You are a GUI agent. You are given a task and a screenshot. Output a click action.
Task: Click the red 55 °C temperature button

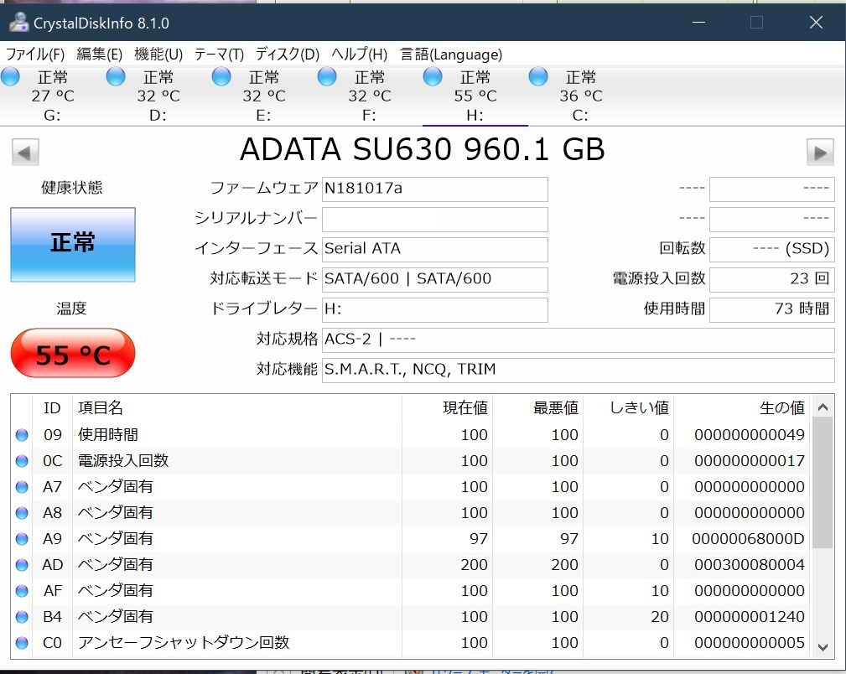[73, 354]
